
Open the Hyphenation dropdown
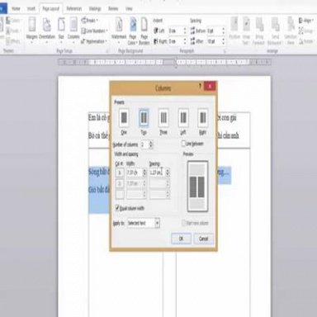tap(93, 41)
